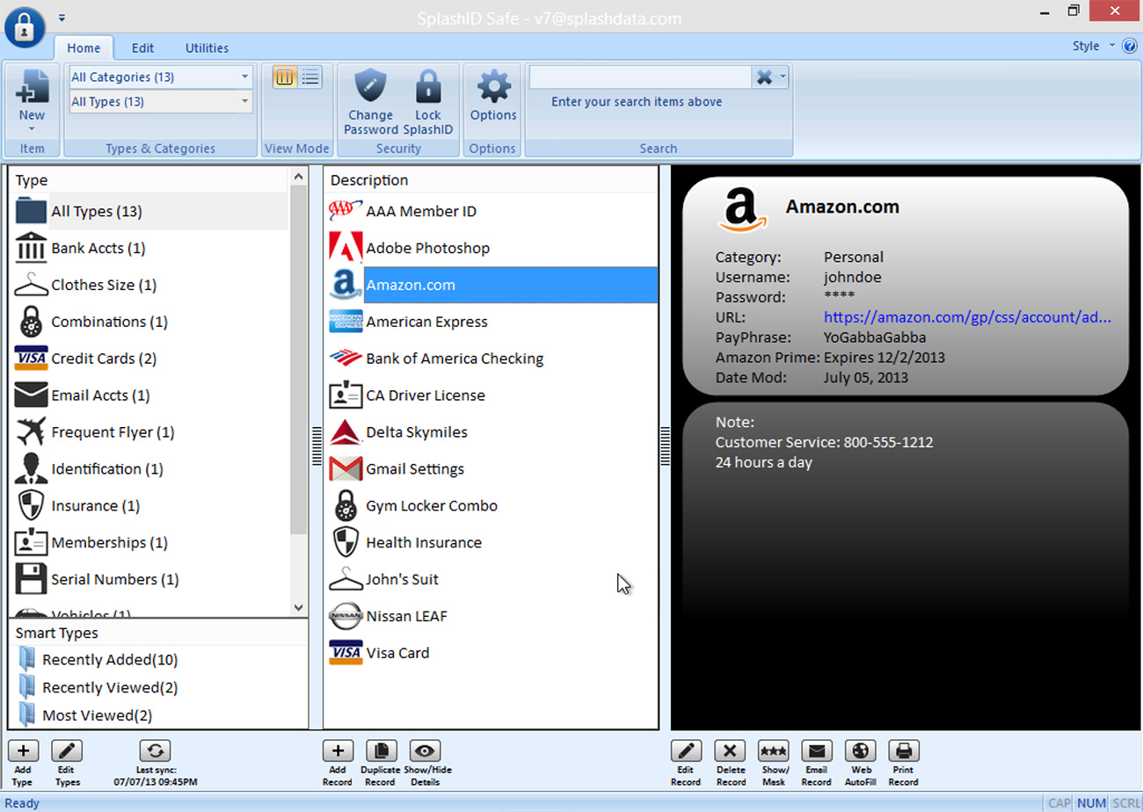Click the New item icon
Screen dimensions: 1143x812
coord(32,87)
